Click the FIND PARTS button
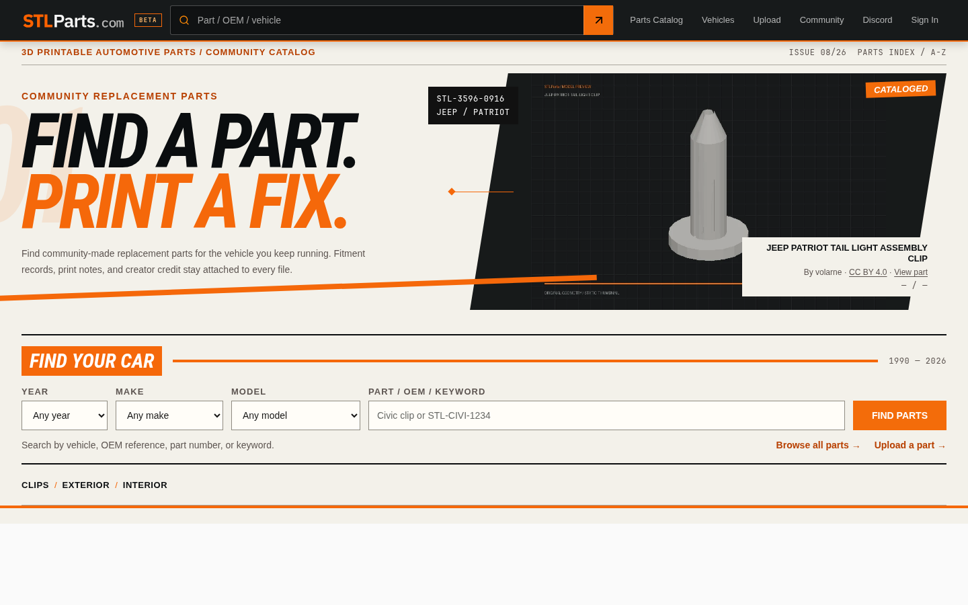Screen dimensions: 968x605 click(x=899, y=415)
